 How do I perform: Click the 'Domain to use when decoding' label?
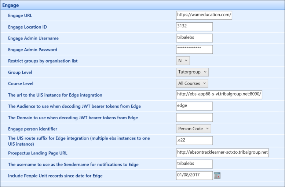click(x=73, y=118)
